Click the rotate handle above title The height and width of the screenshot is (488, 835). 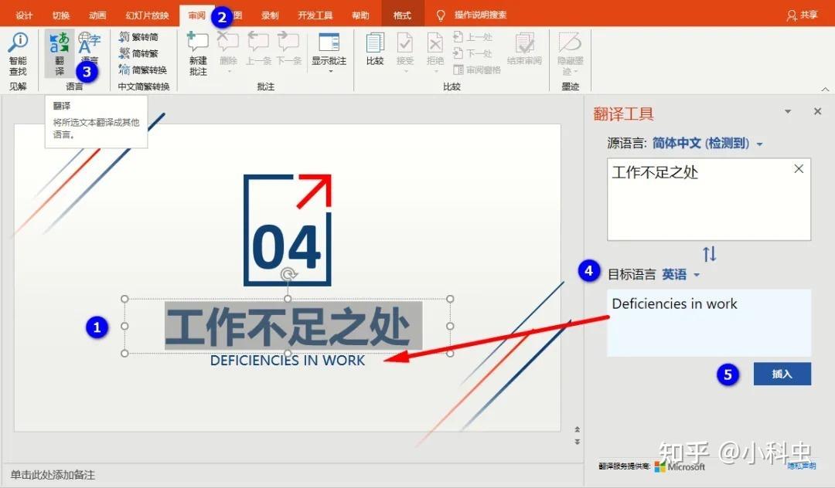[x=288, y=274]
